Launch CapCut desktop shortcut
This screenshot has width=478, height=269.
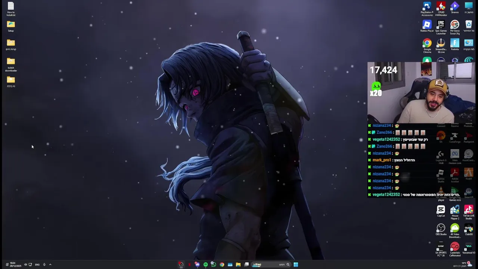(441, 211)
